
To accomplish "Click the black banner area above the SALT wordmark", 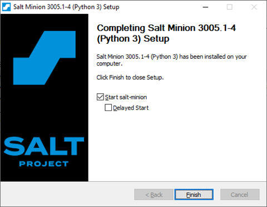I will pyautogui.click(x=44, y=111).
